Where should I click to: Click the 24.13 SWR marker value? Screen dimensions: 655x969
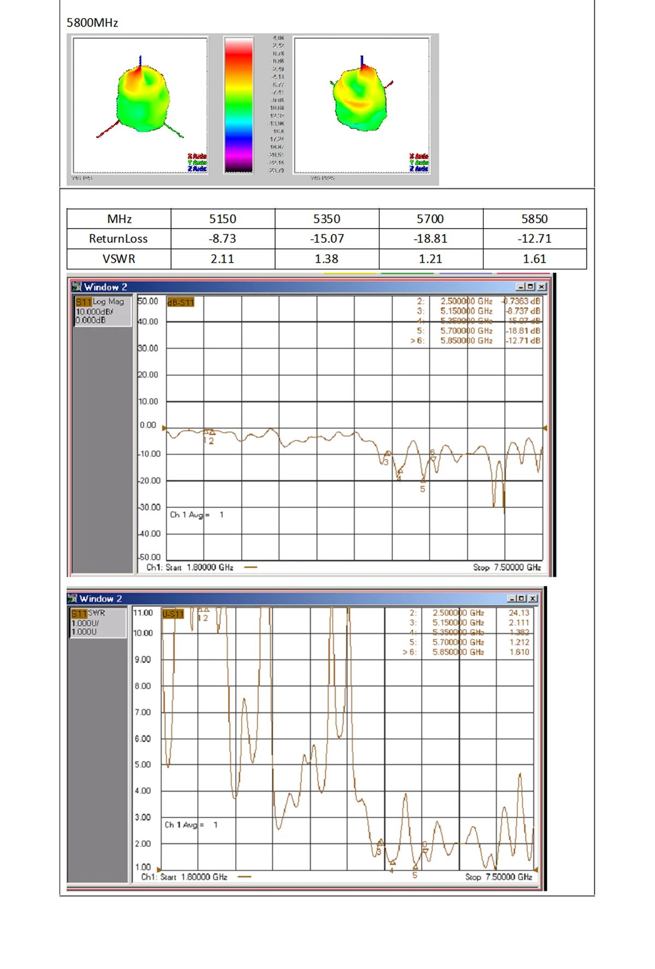[519, 613]
